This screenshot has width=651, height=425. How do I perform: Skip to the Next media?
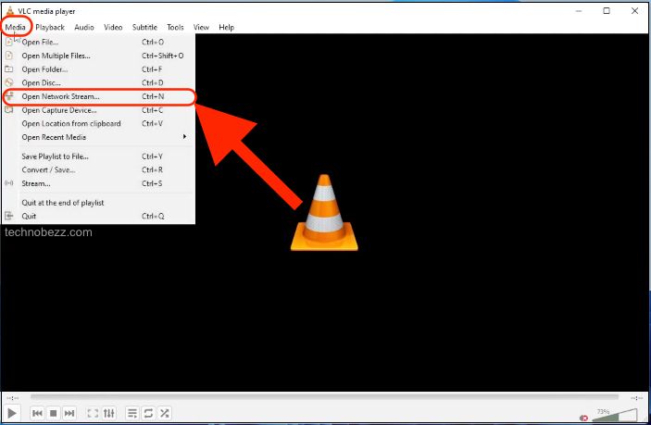click(69, 413)
